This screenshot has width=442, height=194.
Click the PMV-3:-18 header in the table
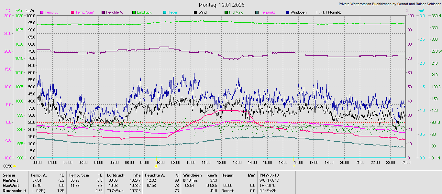pyautogui.click(x=269, y=175)
